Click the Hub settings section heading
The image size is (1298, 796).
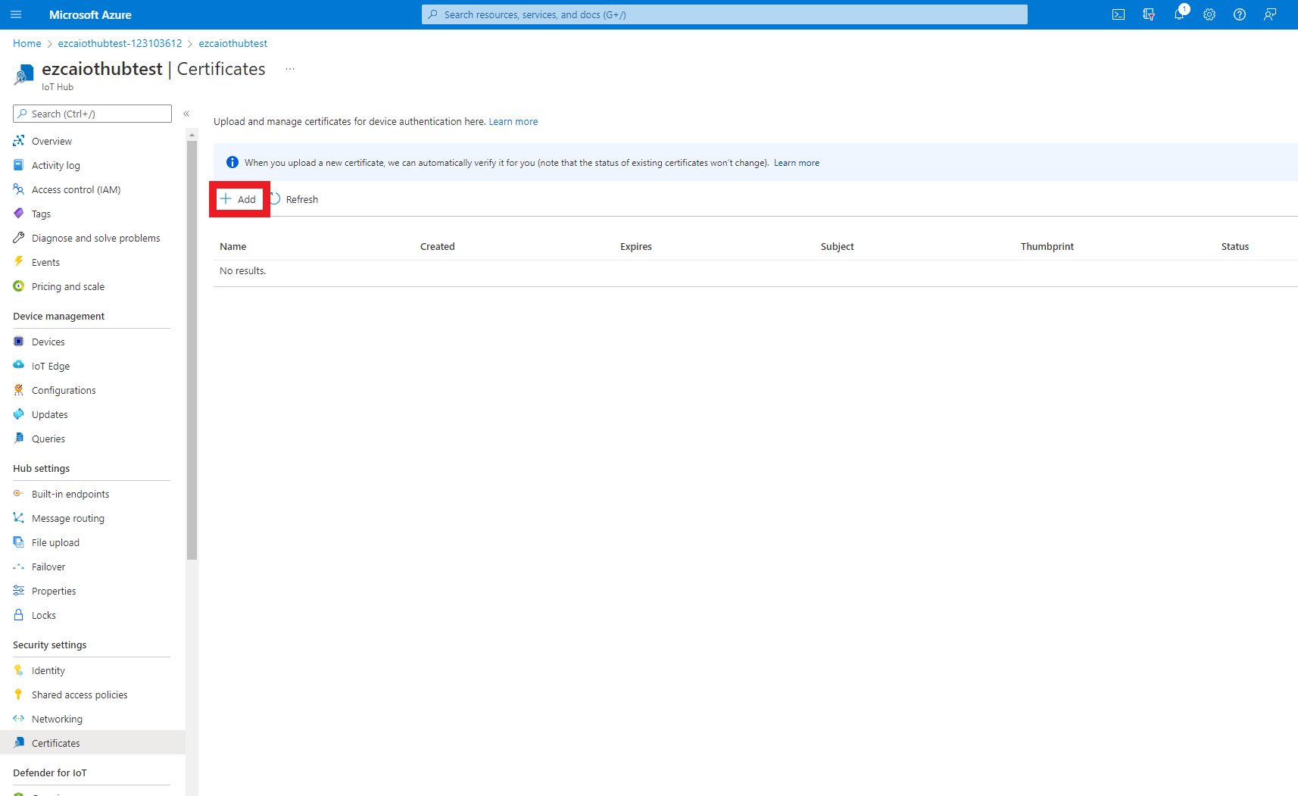pos(42,468)
